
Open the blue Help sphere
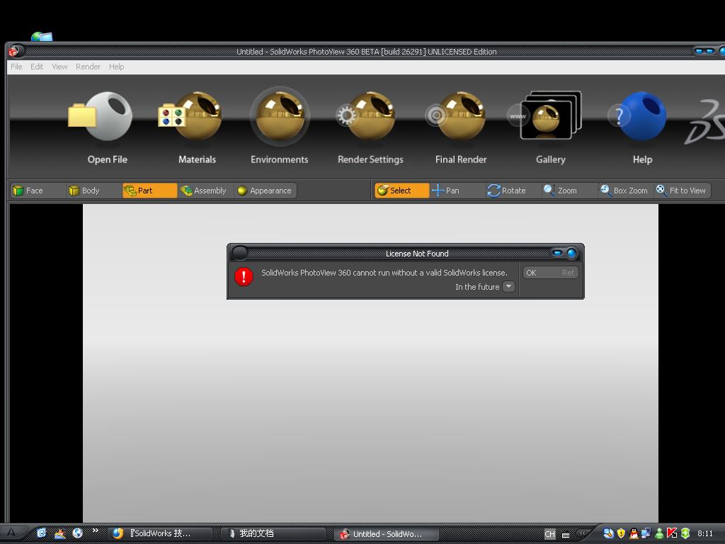point(637,116)
